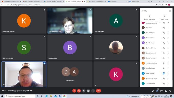Turn on camera in the call controls

(79, 91)
